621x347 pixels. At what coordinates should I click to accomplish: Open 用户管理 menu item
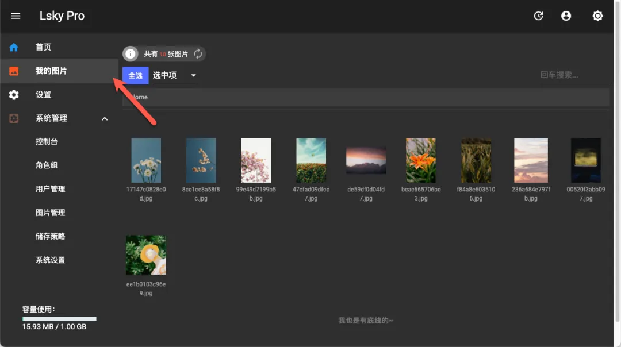[50, 189]
